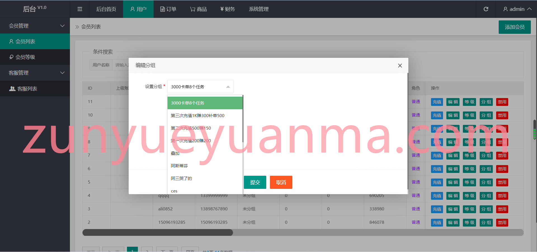The height and width of the screenshot is (252, 537).
Task: Click 普通 role link in row 11
Action: click(416, 101)
